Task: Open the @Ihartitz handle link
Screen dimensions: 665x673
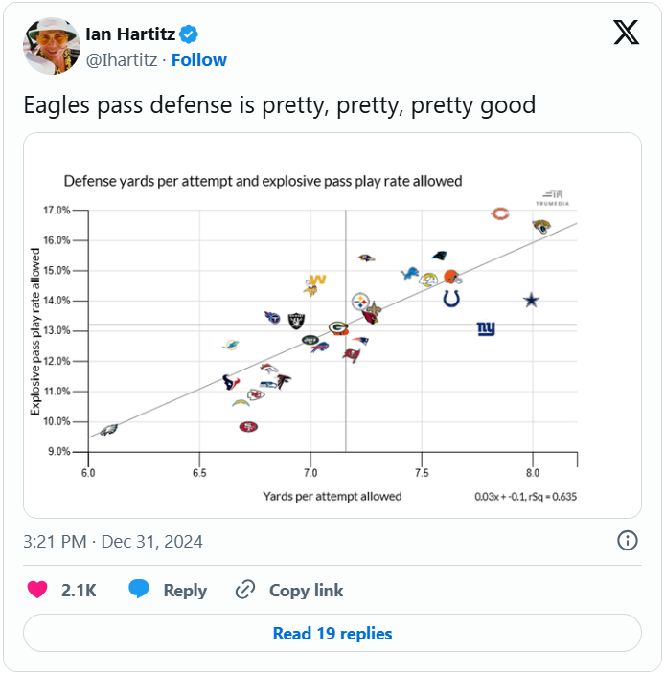Action: click(122, 59)
